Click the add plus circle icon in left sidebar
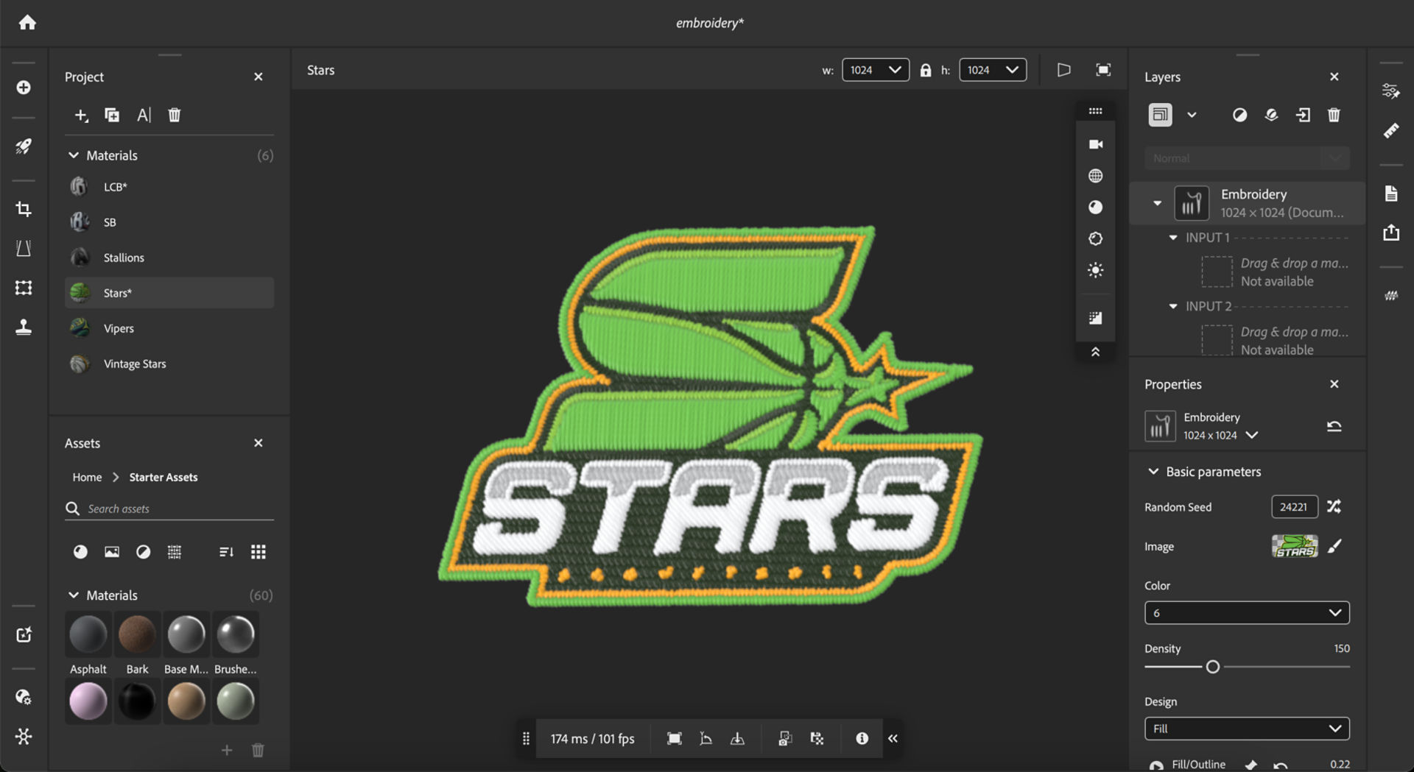The image size is (1414, 772). (24, 88)
